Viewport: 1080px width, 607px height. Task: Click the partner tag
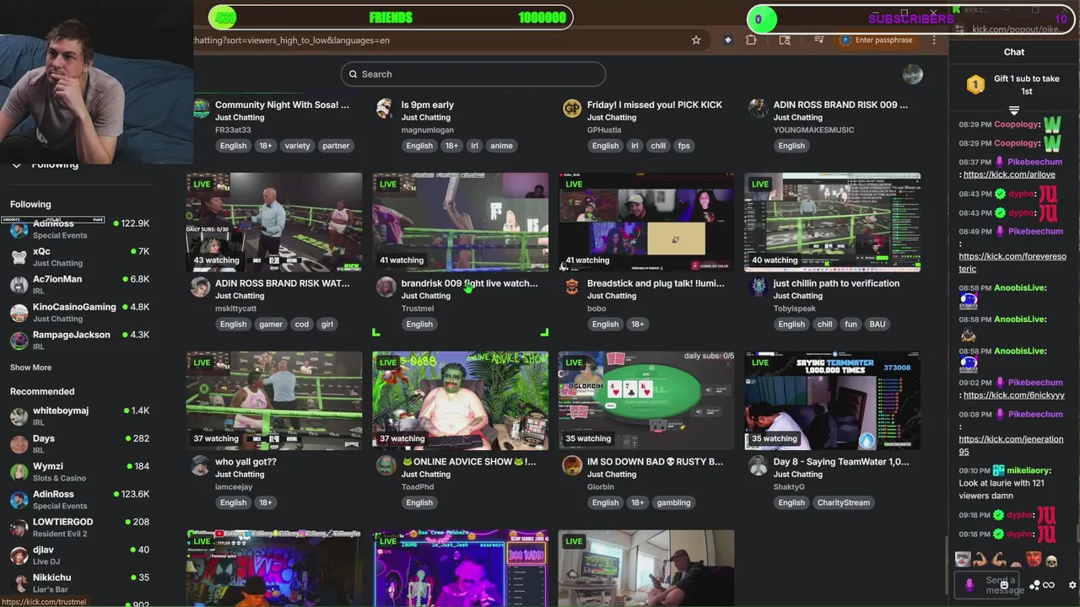pos(336,146)
